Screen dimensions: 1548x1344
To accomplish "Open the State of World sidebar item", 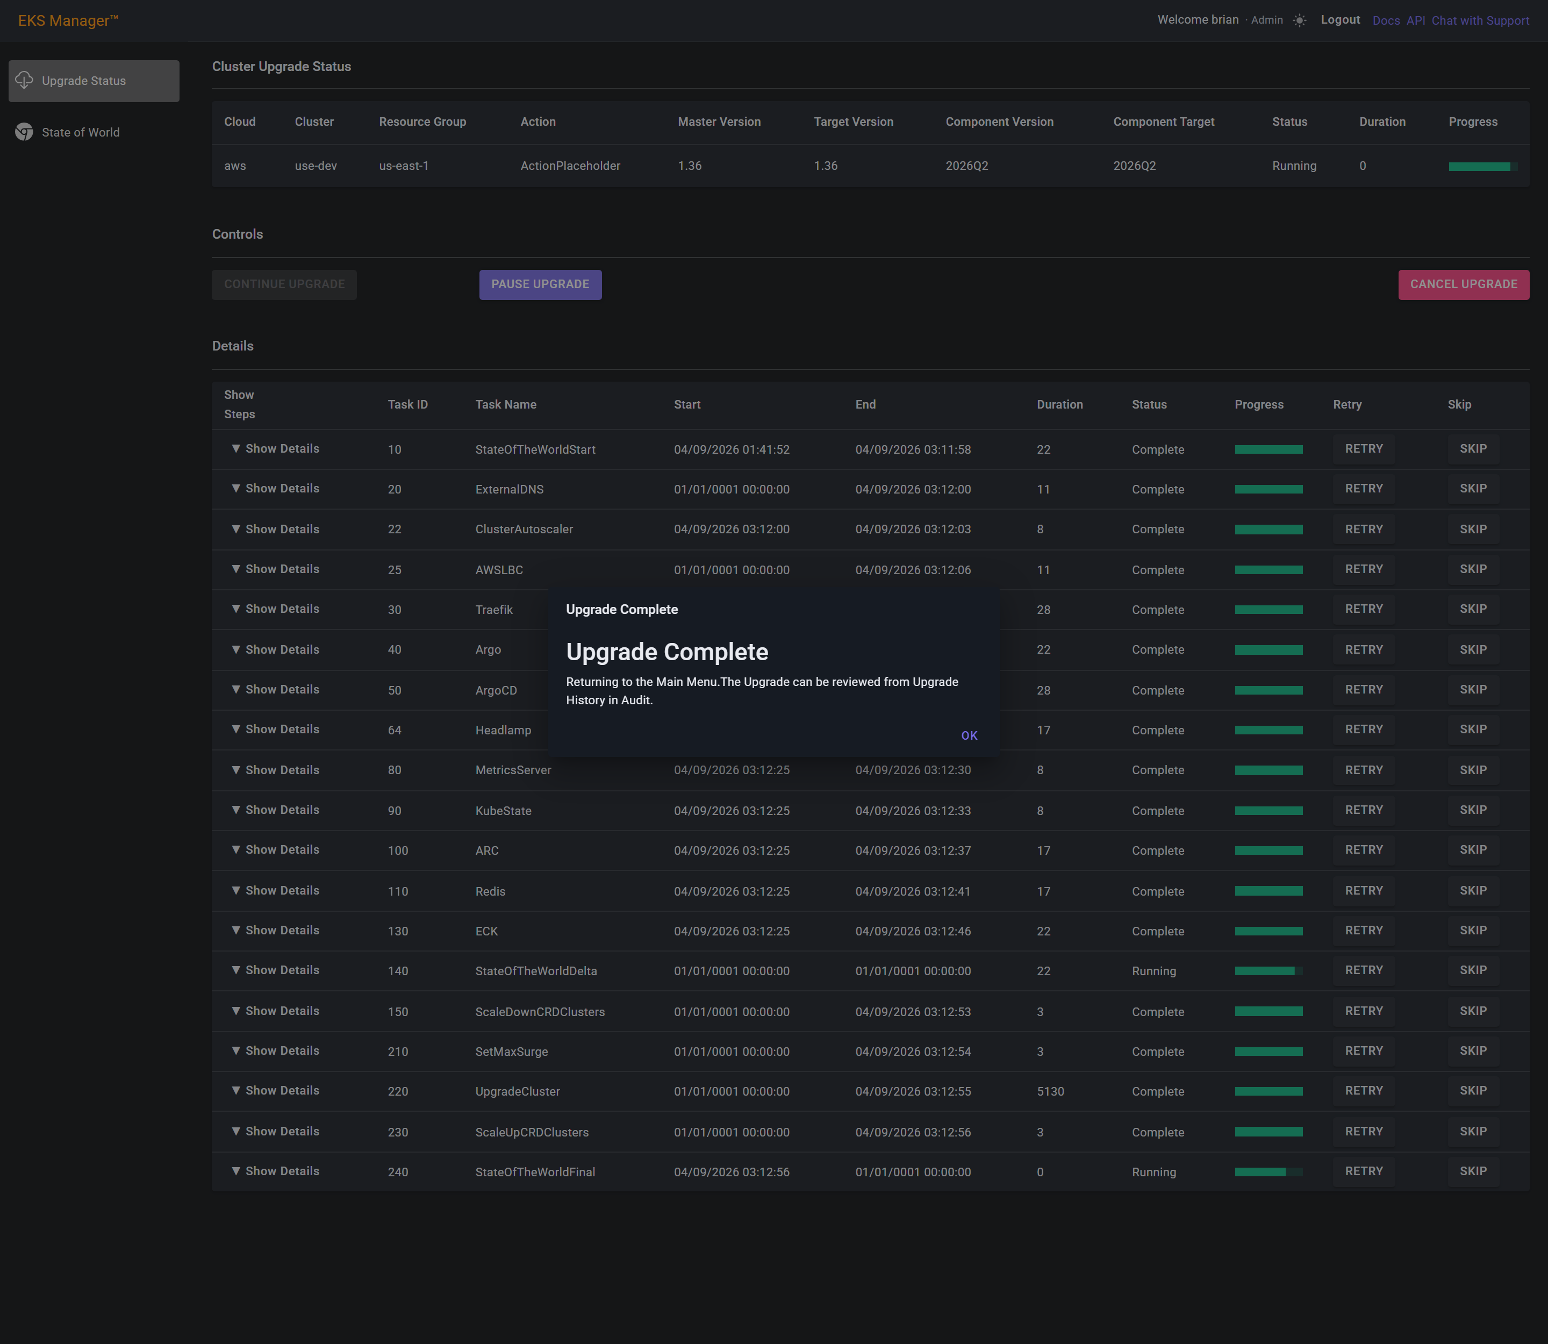I will pyautogui.click(x=94, y=132).
